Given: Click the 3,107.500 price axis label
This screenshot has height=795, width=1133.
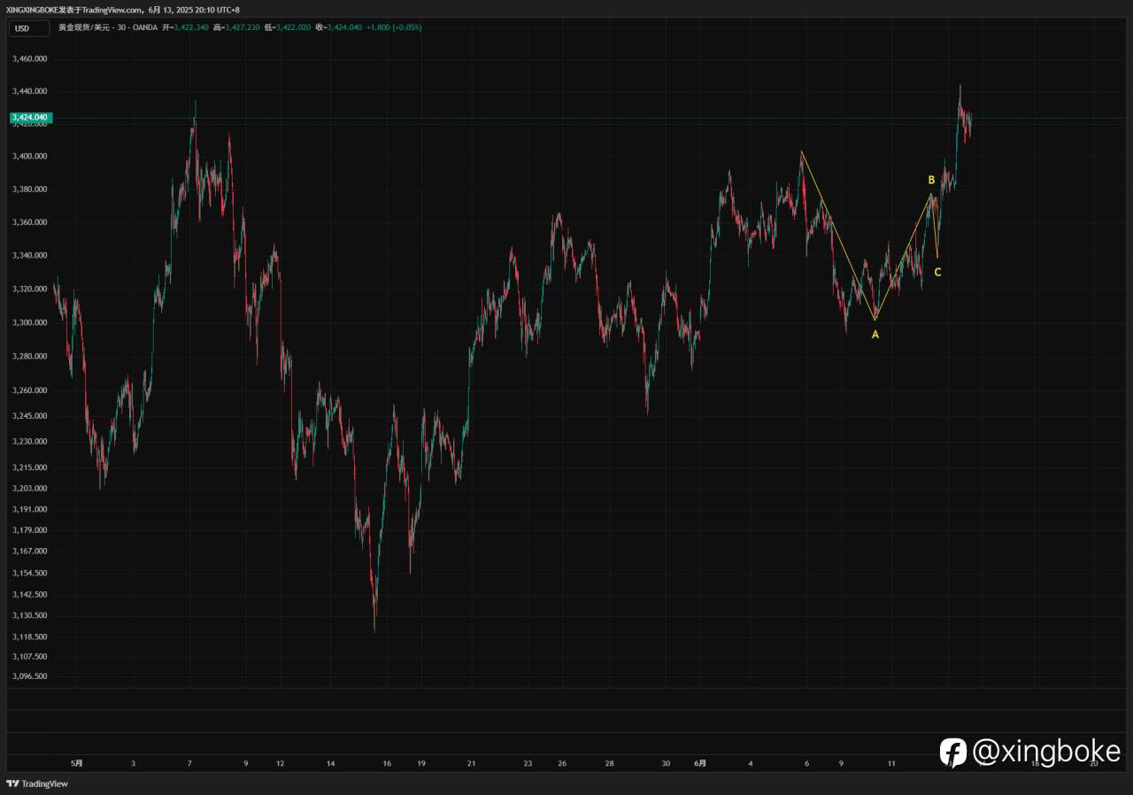Looking at the screenshot, I should [29, 657].
